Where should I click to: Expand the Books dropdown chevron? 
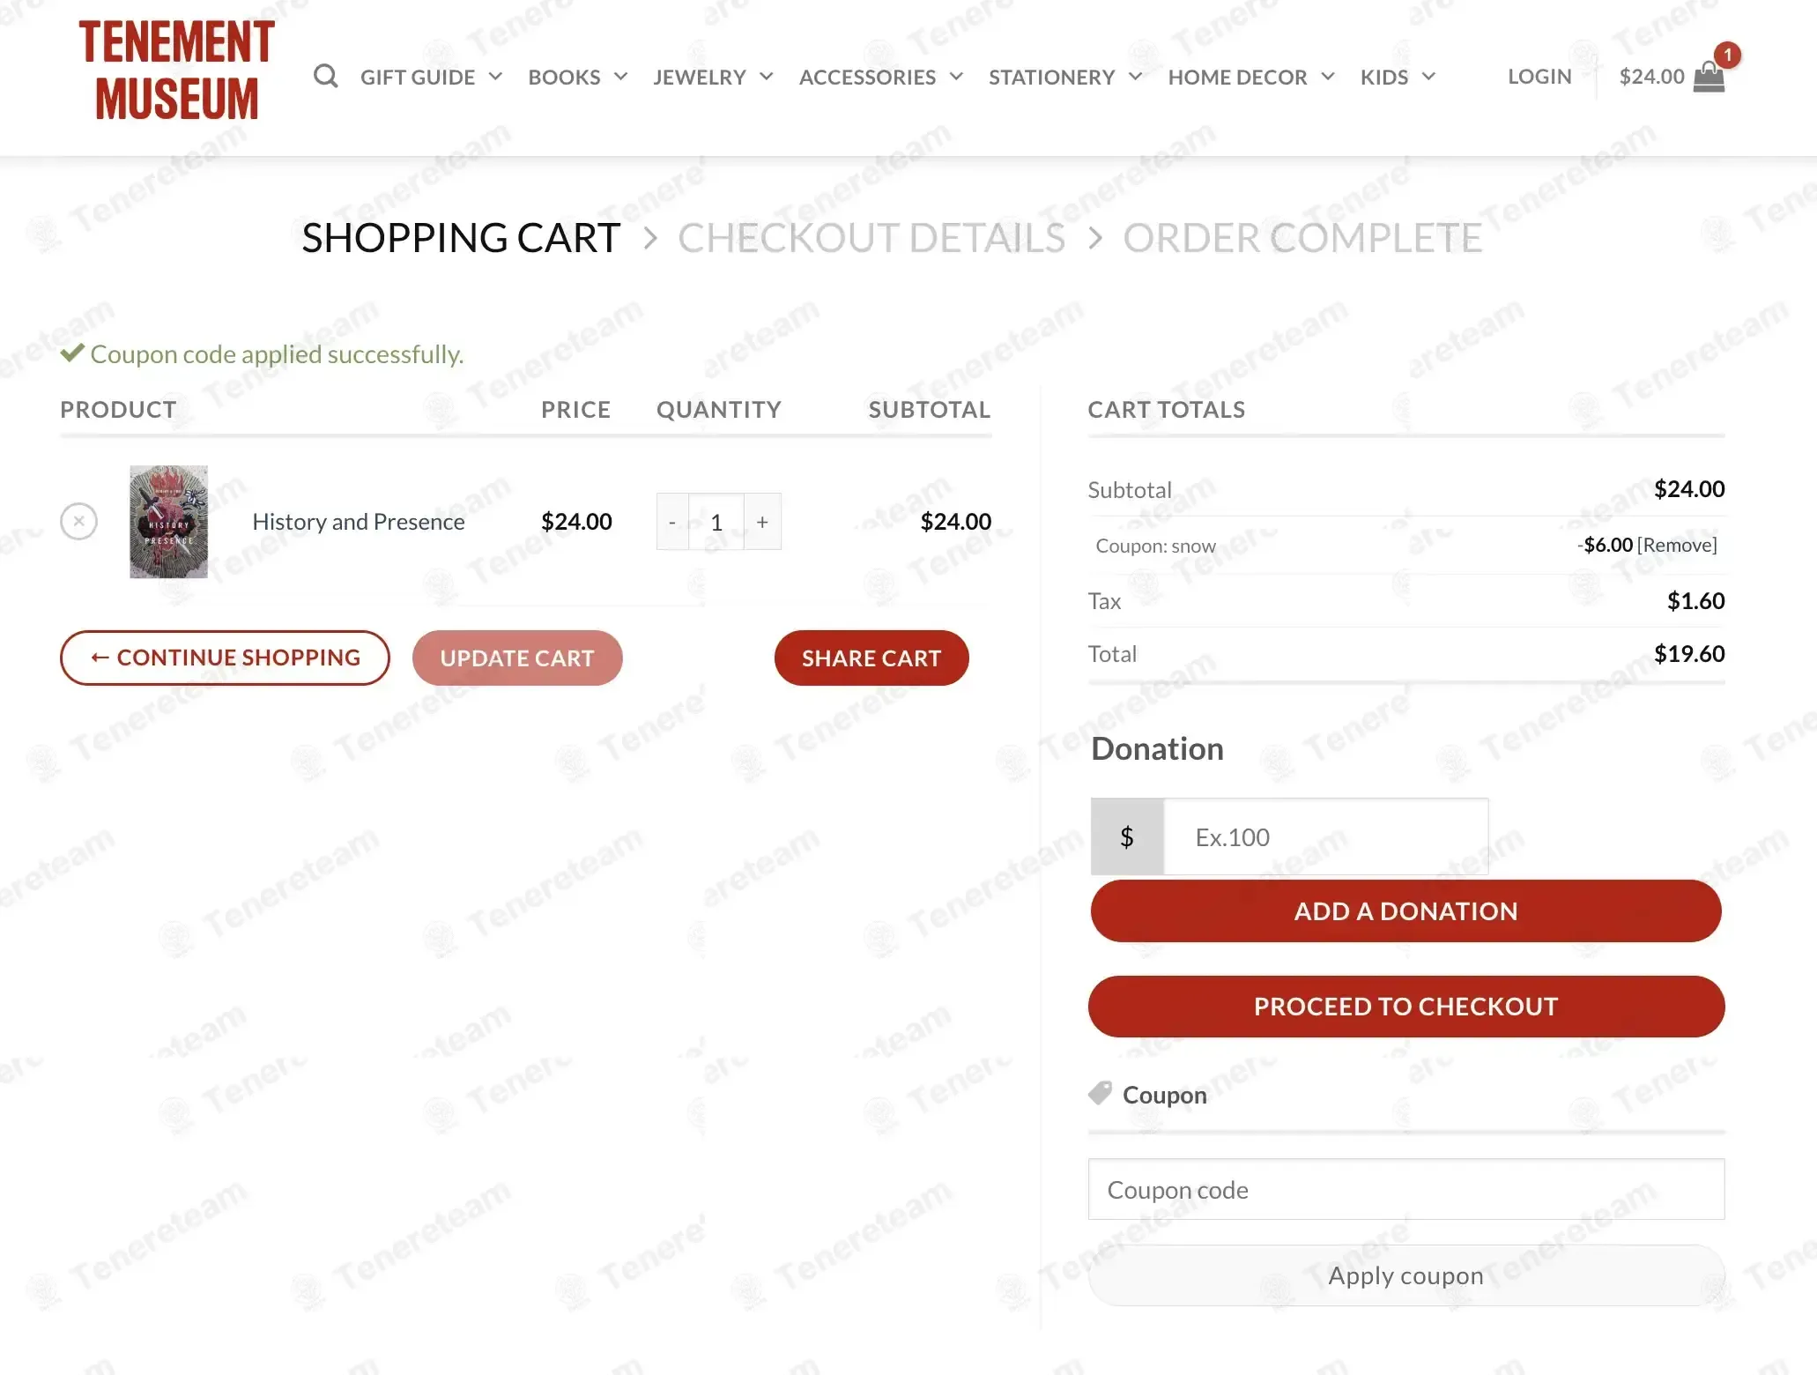pos(620,77)
